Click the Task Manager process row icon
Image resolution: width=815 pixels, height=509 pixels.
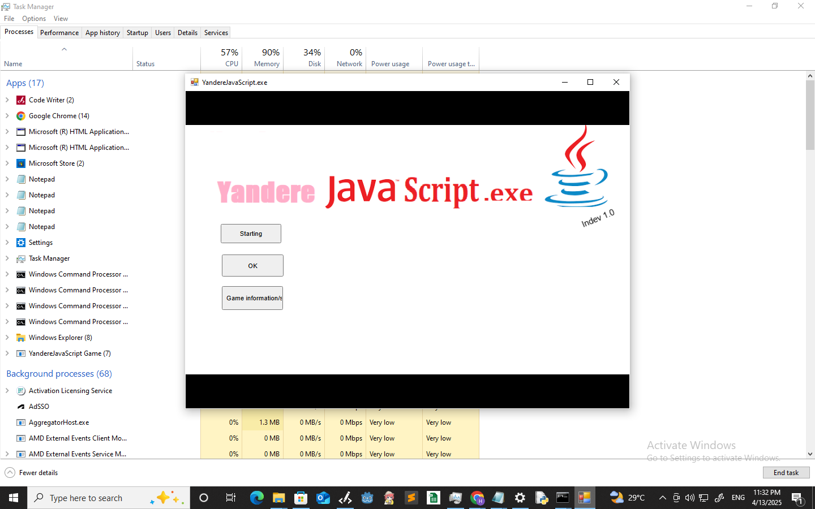click(x=21, y=258)
